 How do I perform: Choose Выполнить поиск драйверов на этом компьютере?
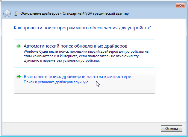pos(77,77)
